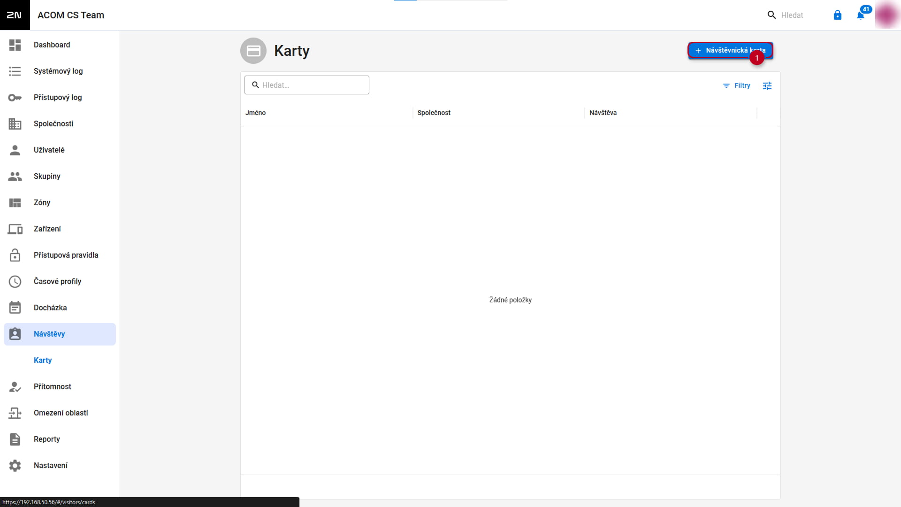
Task: Open the Filtry filter button
Action: coord(736,86)
